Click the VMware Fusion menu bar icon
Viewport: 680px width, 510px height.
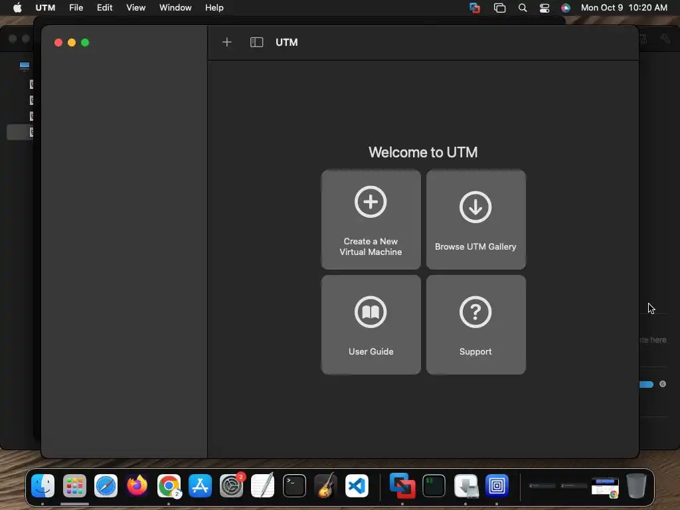pos(475,8)
